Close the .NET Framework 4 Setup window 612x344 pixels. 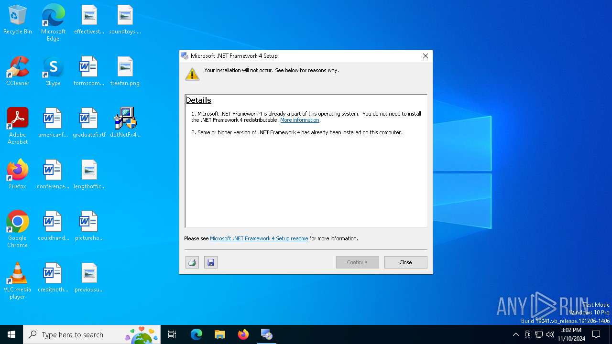click(425, 56)
